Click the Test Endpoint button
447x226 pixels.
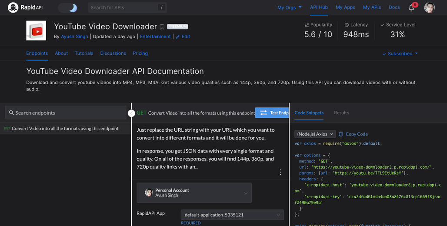point(272,113)
